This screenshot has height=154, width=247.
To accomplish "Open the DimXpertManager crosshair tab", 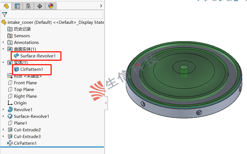I will click(40, 6).
